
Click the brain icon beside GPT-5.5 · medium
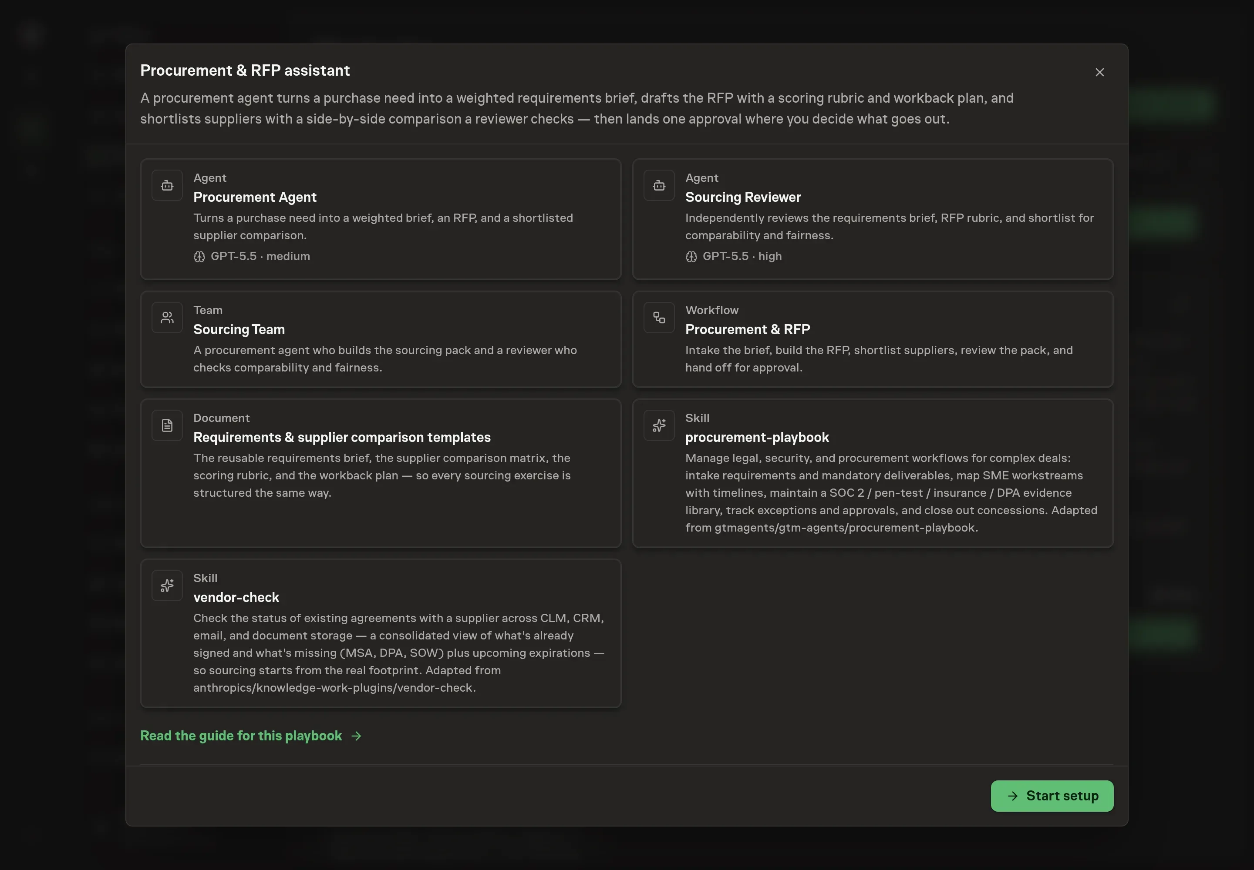[x=199, y=257]
